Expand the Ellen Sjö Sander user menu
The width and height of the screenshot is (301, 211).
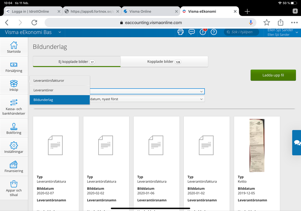click(297, 32)
